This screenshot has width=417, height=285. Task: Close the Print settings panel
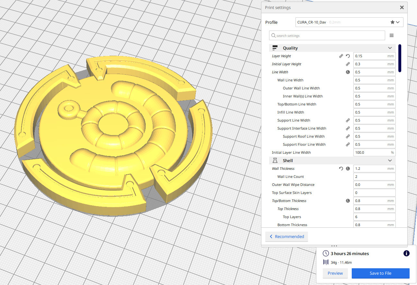402,7
